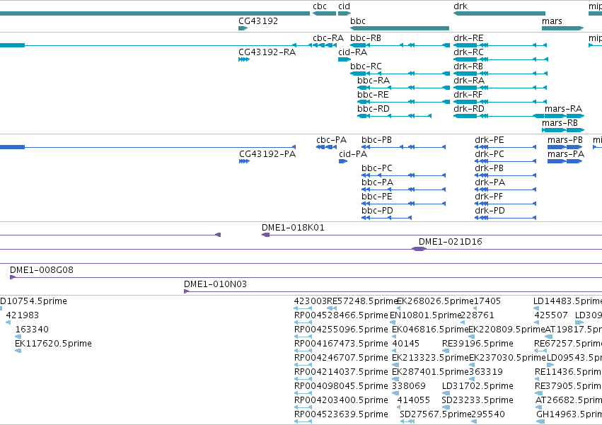Select RP004203400.5prime EST label

pos(341,400)
